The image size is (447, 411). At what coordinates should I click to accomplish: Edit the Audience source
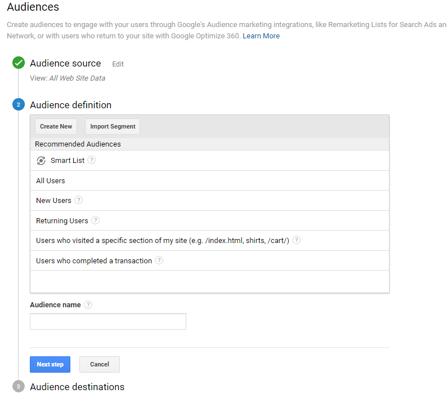coord(118,64)
